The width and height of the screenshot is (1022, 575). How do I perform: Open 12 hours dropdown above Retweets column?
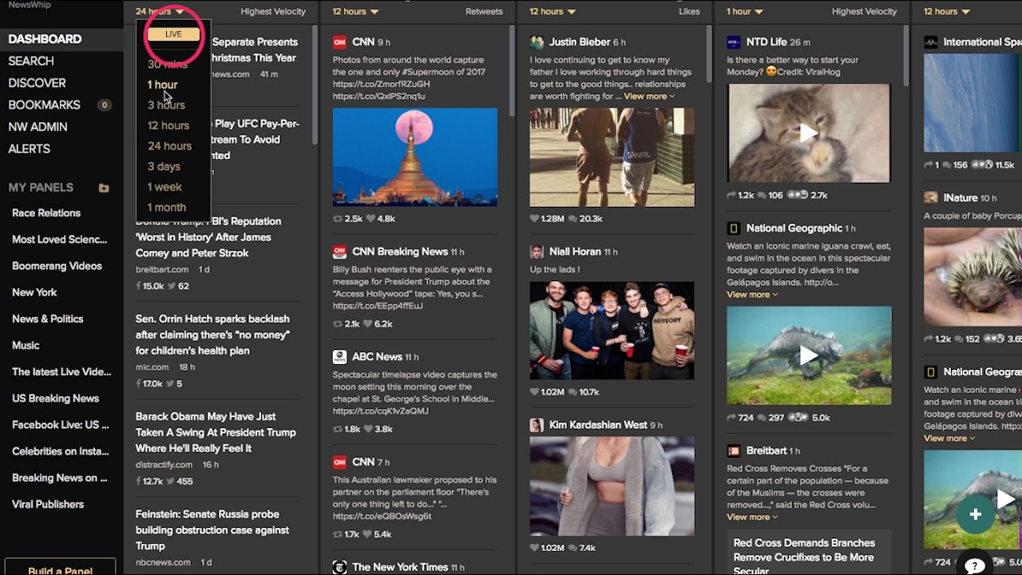[x=356, y=11]
